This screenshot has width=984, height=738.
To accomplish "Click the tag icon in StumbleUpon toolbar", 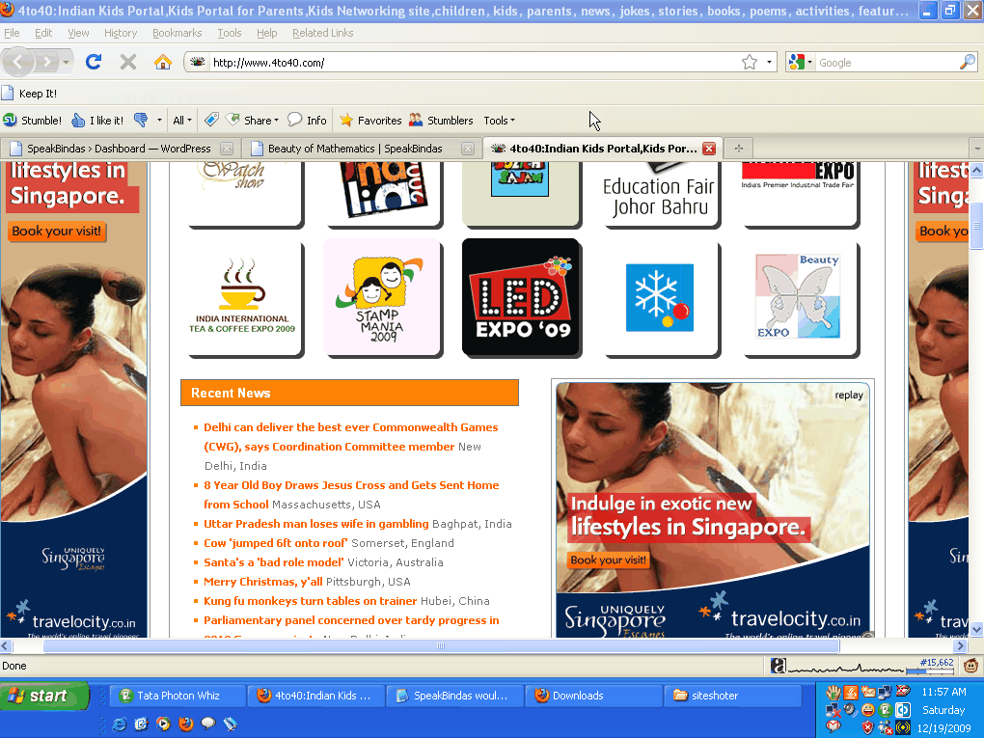I will pos(211,120).
